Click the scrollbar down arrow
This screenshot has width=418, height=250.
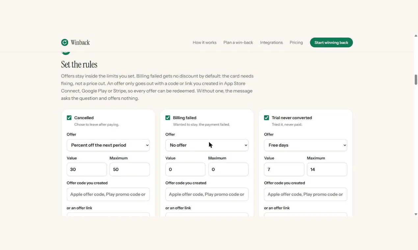point(416,214)
